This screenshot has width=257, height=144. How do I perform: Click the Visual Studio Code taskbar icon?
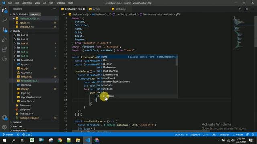coord(88,140)
